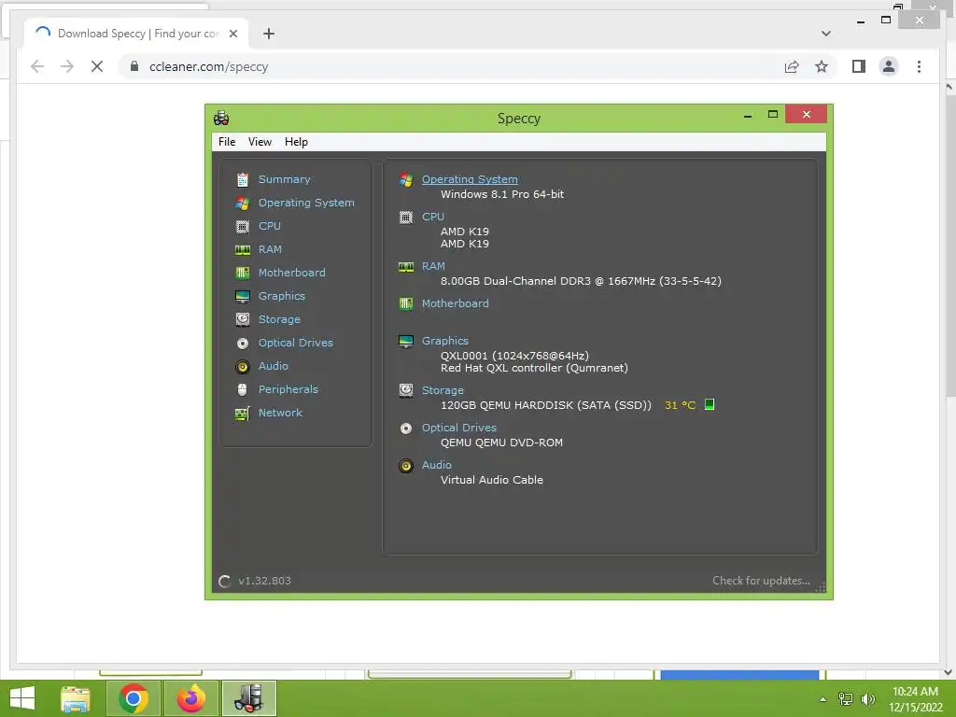
Task: Select Optical Drives label in the sidebar
Action: [296, 343]
